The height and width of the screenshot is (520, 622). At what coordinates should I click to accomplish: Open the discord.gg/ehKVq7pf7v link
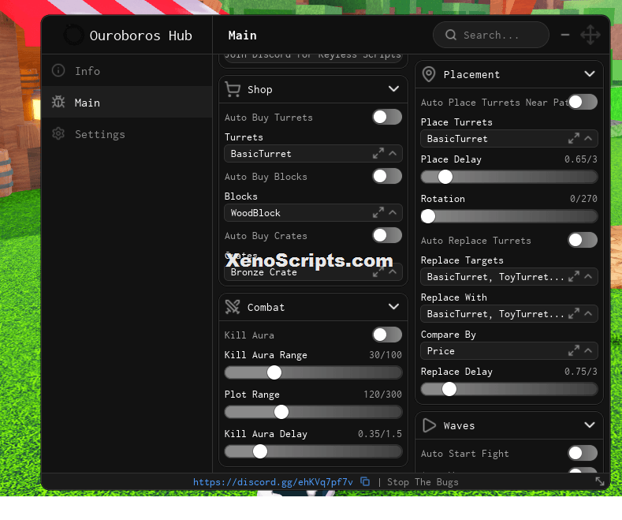273,482
